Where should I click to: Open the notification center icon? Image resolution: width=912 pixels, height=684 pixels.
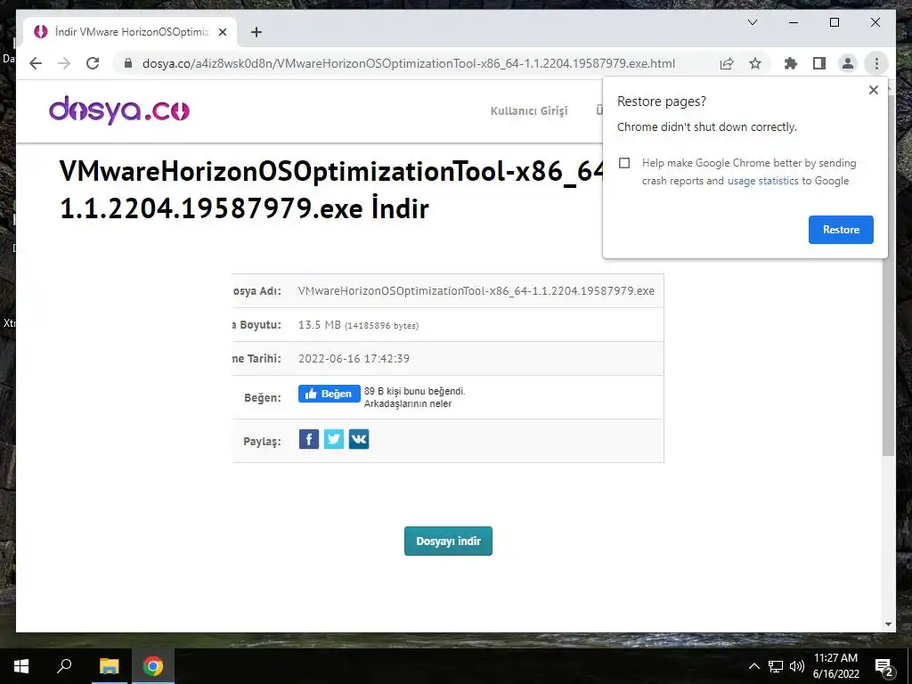tap(883, 666)
